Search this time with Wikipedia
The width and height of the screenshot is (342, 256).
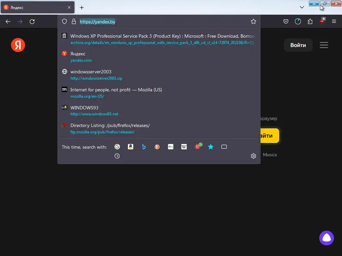184,147
